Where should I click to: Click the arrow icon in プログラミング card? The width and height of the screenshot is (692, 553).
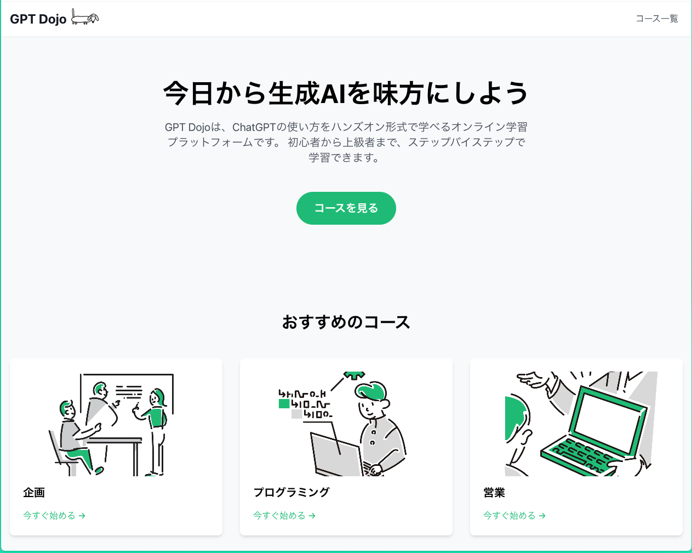pyautogui.click(x=312, y=516)
